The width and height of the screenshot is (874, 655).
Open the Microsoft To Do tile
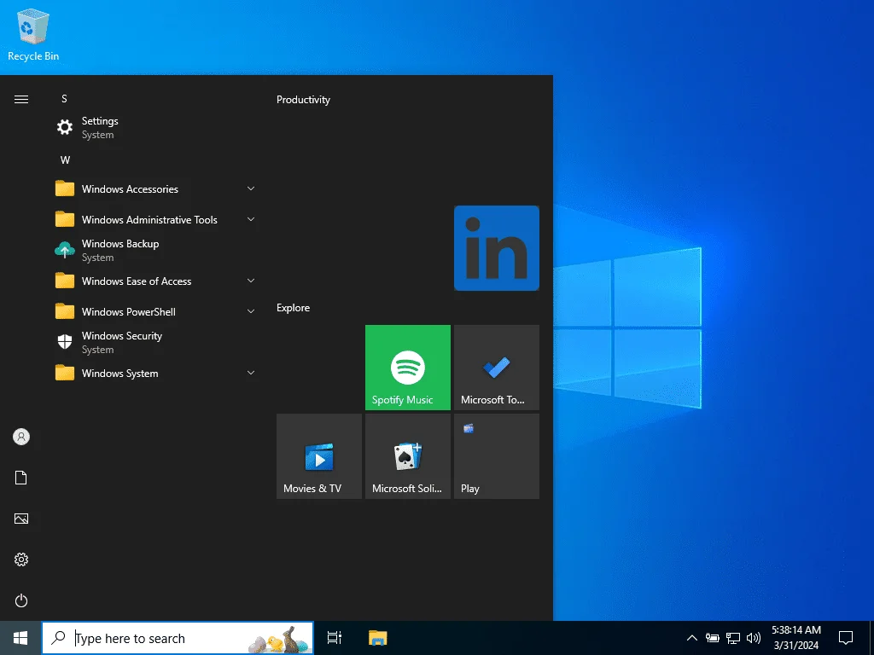[497, 368]
